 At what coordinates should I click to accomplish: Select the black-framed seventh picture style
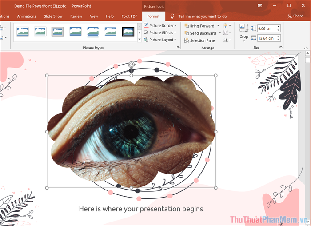point(128,32)
